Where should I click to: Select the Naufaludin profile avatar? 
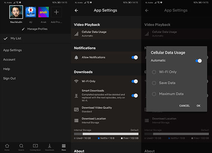tap(16, 12)
